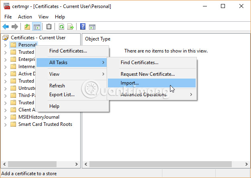Select All Tasks in context menu
The height and width of the screenshot is (178, 251).
click(x=71, y=63)
